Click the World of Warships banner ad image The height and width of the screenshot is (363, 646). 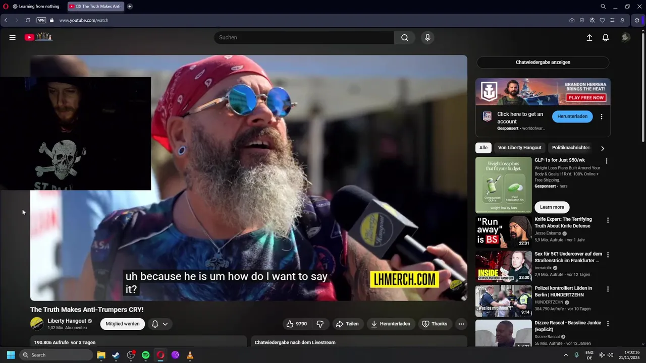coord(543,91)
